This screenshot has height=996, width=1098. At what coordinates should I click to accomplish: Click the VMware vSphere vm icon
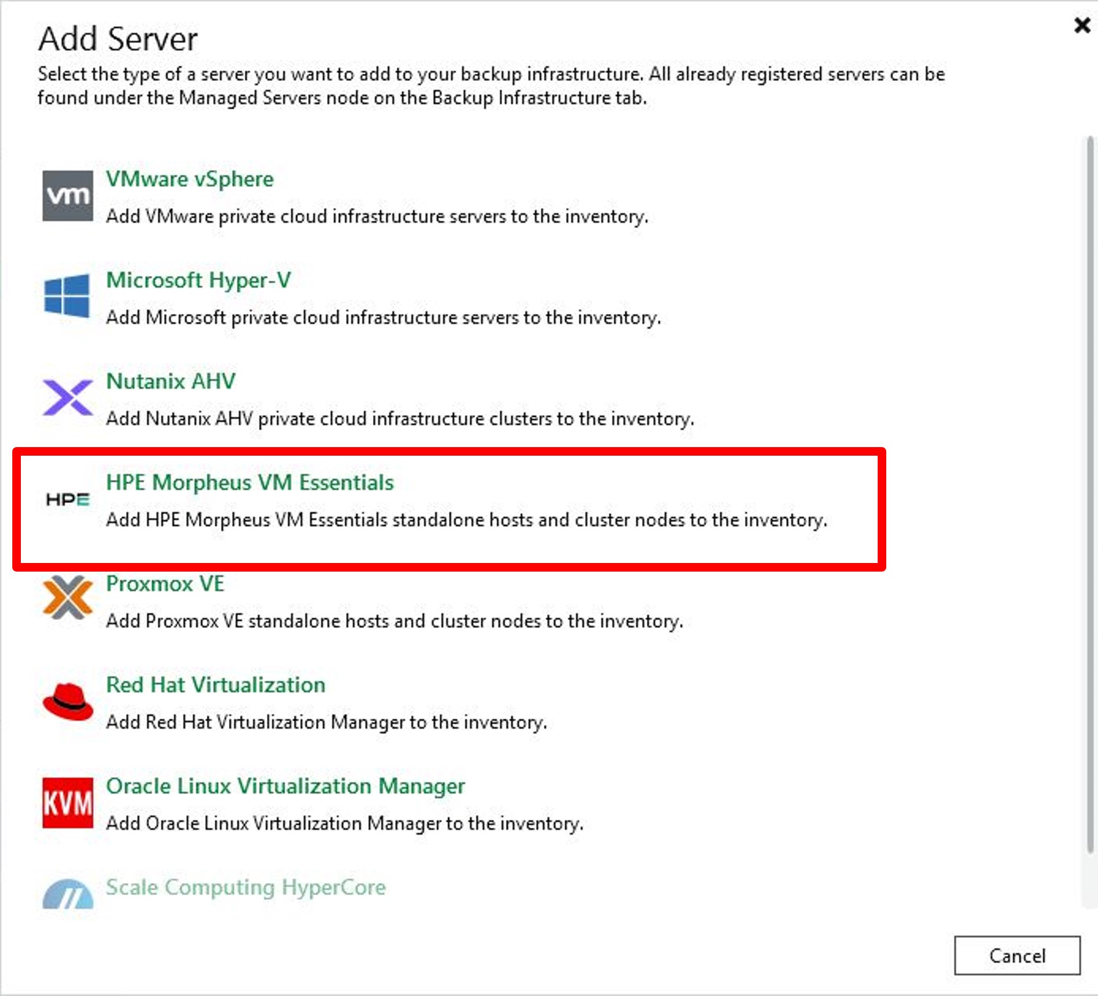point(68,196)
